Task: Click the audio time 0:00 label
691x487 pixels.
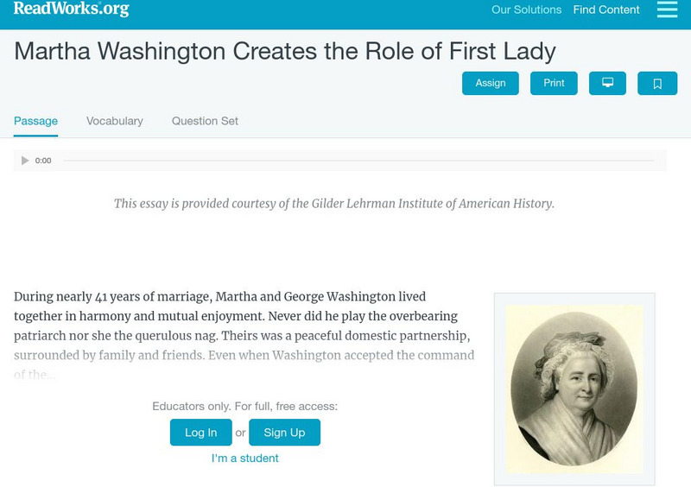Action: pos(43,161)
